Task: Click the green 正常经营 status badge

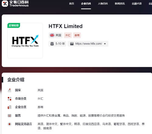Action: (x=14, y=25)
